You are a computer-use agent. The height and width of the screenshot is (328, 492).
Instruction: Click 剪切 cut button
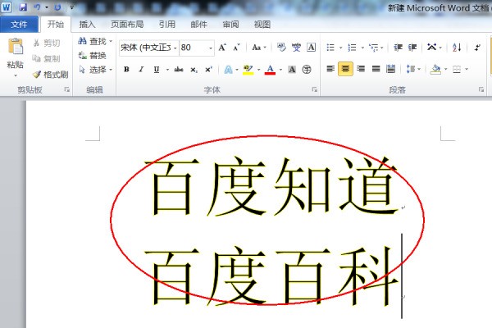47,43
